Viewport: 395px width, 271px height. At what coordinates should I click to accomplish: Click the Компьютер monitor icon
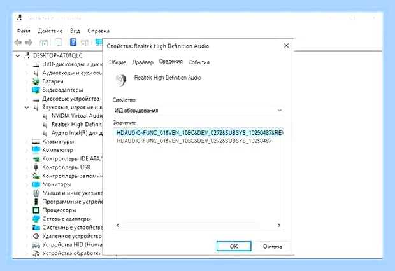pos(36,150)
